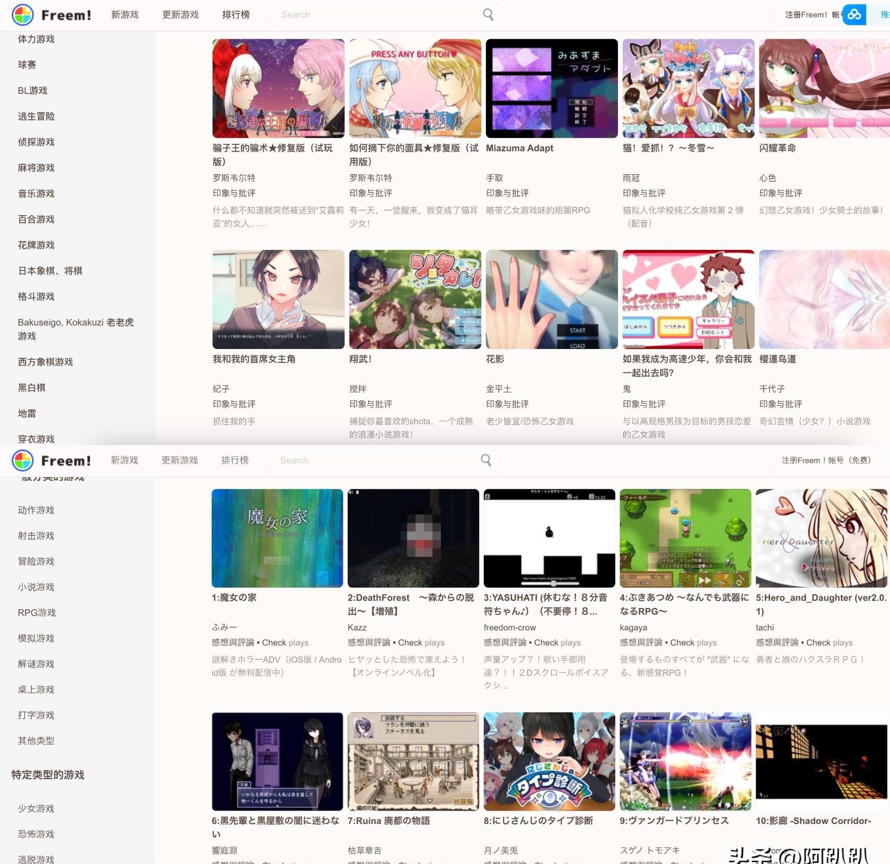Click author name Kazz
Viewport: 890px width, 864px height.
(x=357, y=628)
